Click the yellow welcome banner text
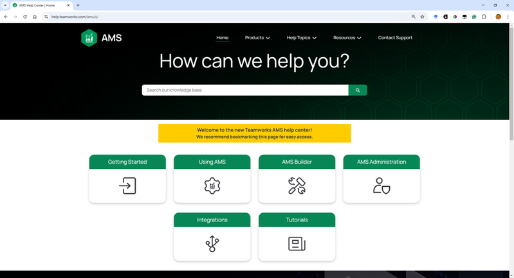Viewport: 514px width, 278px height. 254,133
